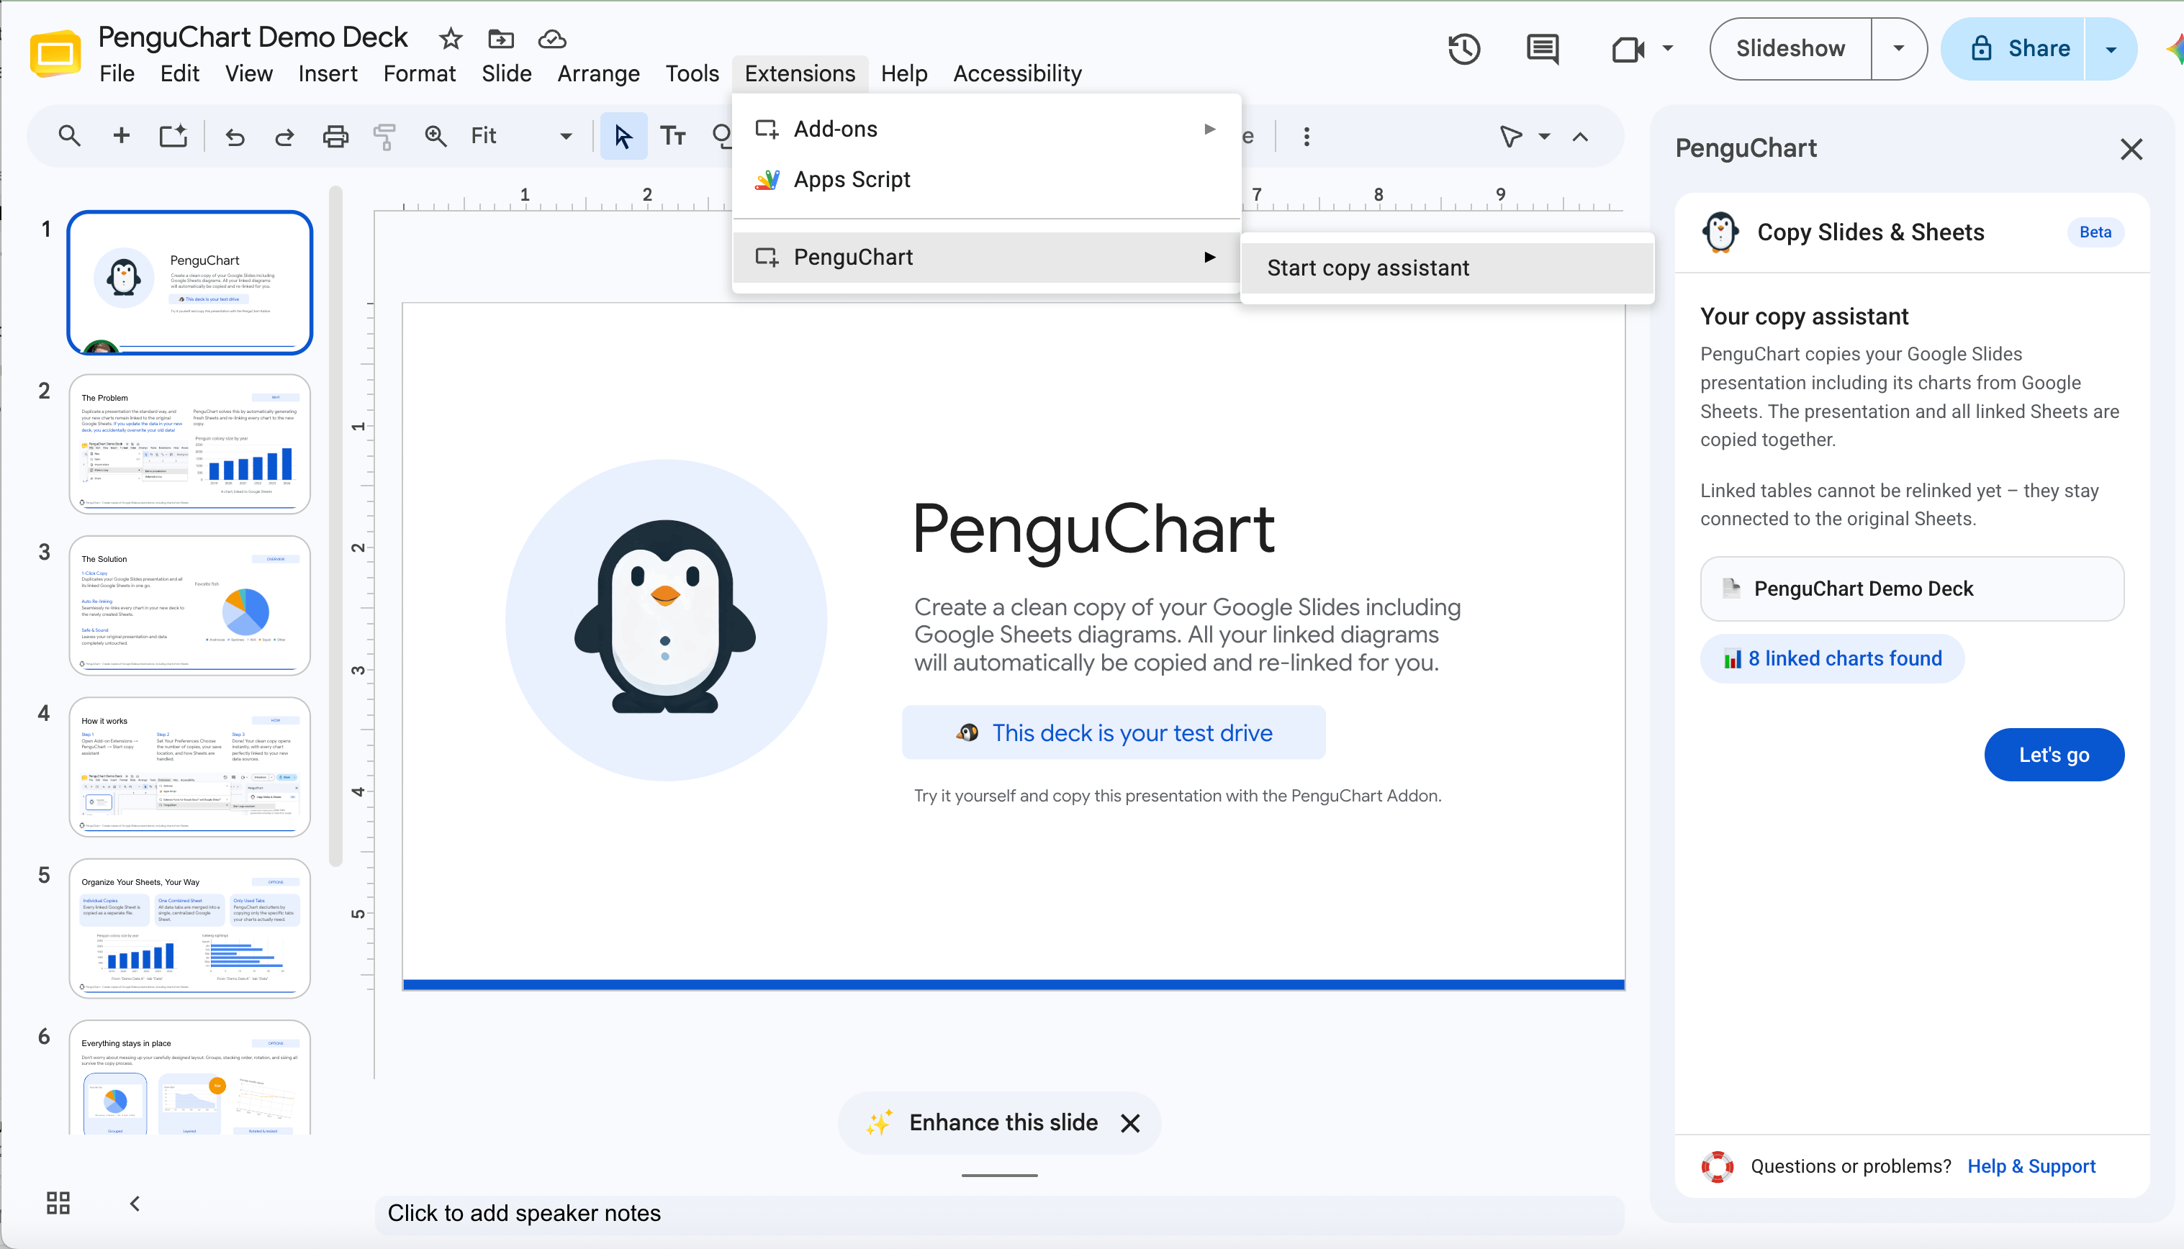Click the zoom magnifier icon

pos(436,135)
